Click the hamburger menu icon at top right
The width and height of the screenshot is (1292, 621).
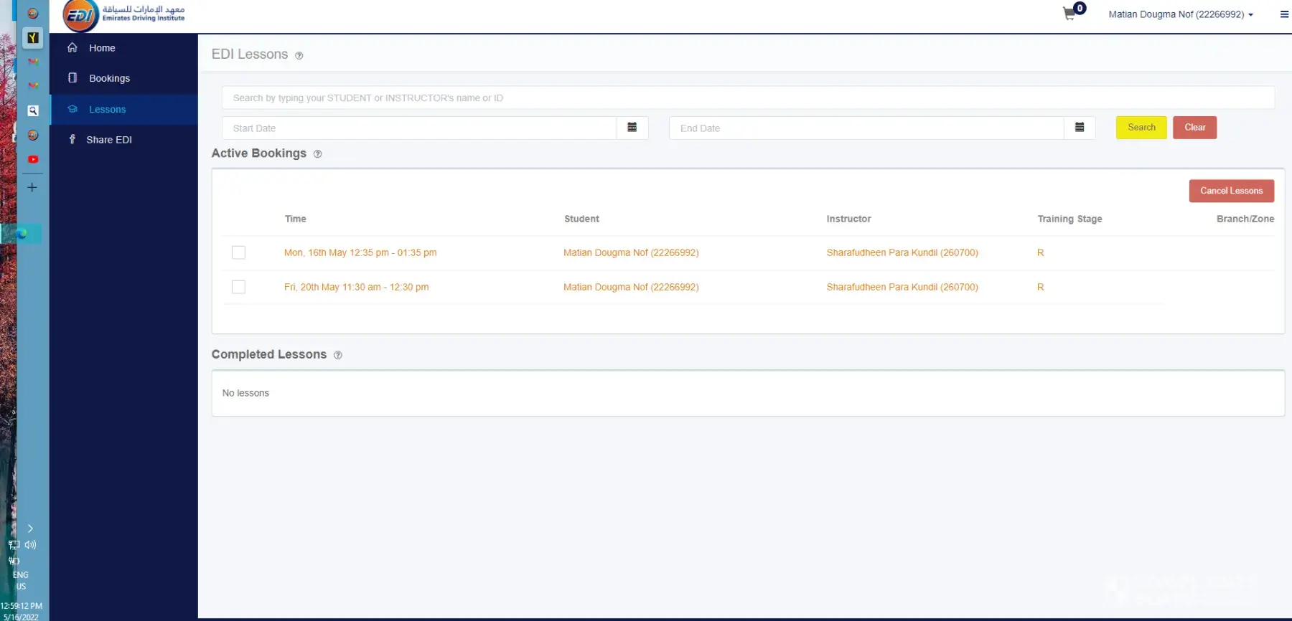1283,14
